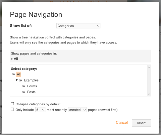Click the category list scroll down arrow
This screenshot has height=135, width=161.
149,94
